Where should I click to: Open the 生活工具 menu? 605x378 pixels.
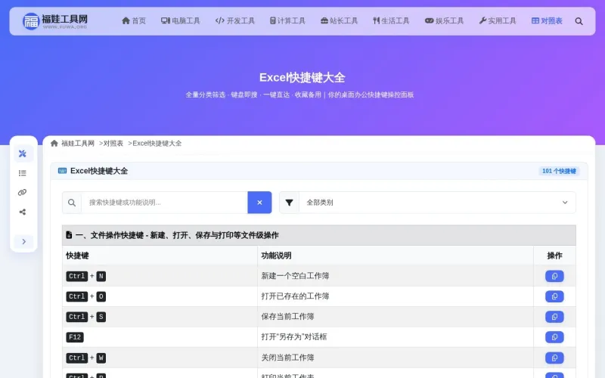391,21
